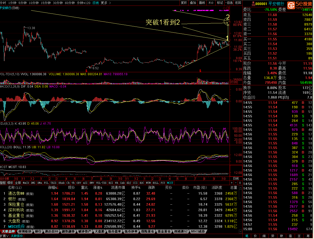Click the 标记 mark button

click(x=220, y=3)
